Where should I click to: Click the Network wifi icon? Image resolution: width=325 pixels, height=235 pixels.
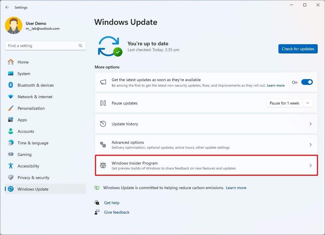(11, 97)
